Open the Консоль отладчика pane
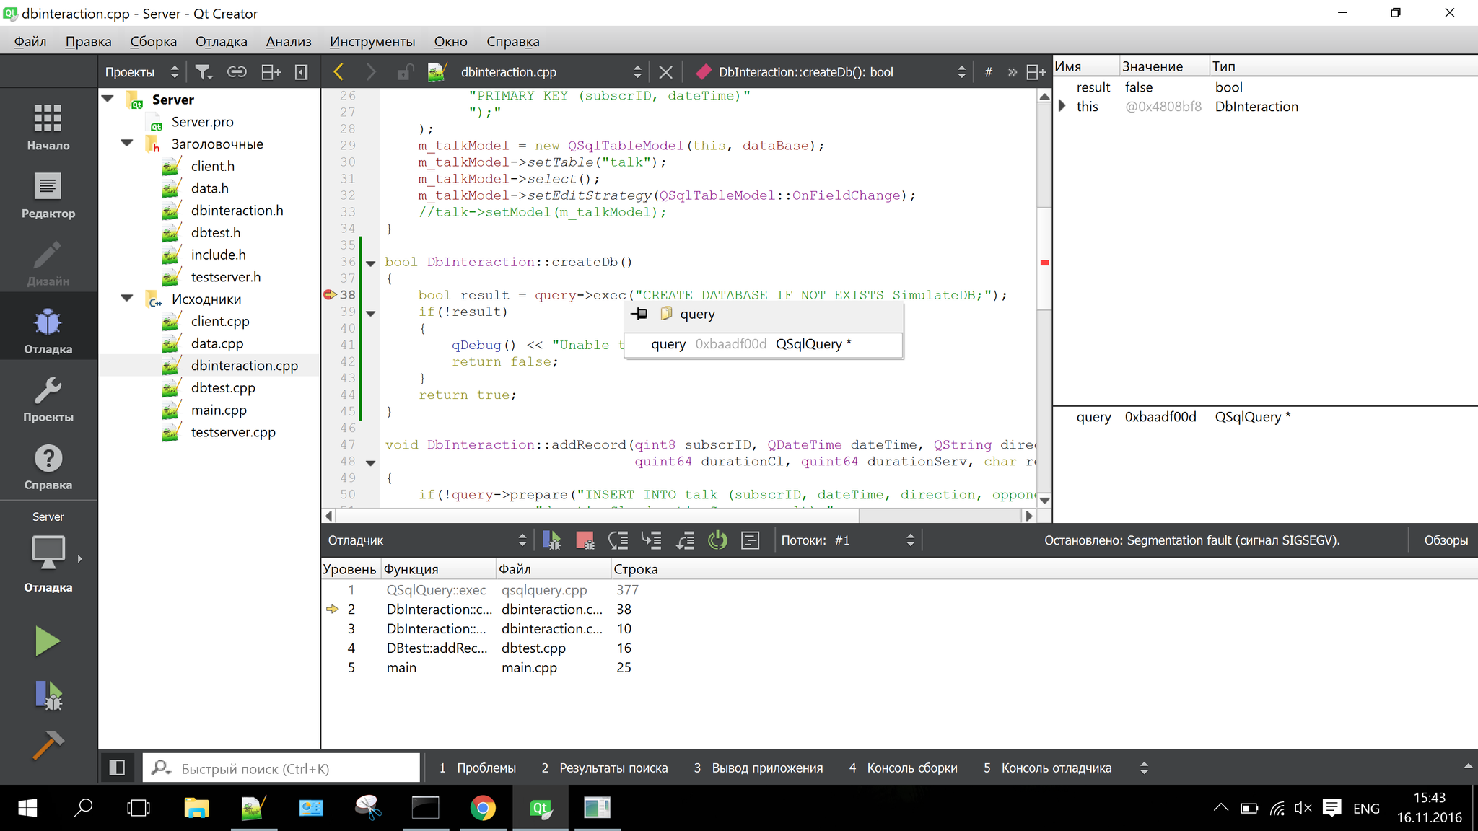1478x831 pixels. click(1048, 768)
